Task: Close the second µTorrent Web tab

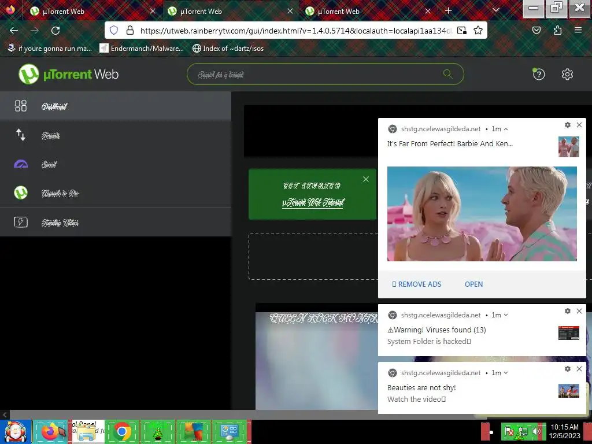Action: [x=290, y=11]
